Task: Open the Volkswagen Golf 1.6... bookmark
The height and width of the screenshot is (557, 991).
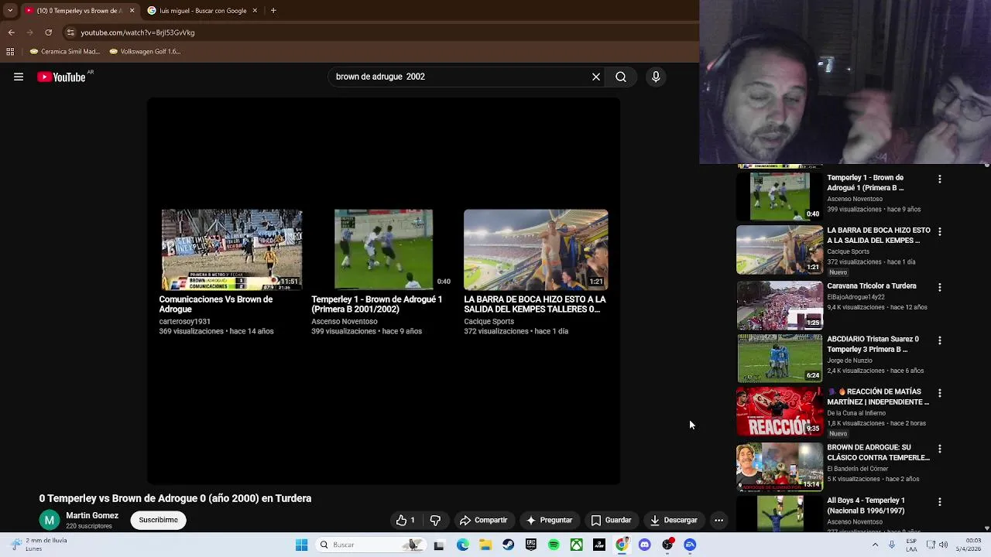Action: [145, 52]
